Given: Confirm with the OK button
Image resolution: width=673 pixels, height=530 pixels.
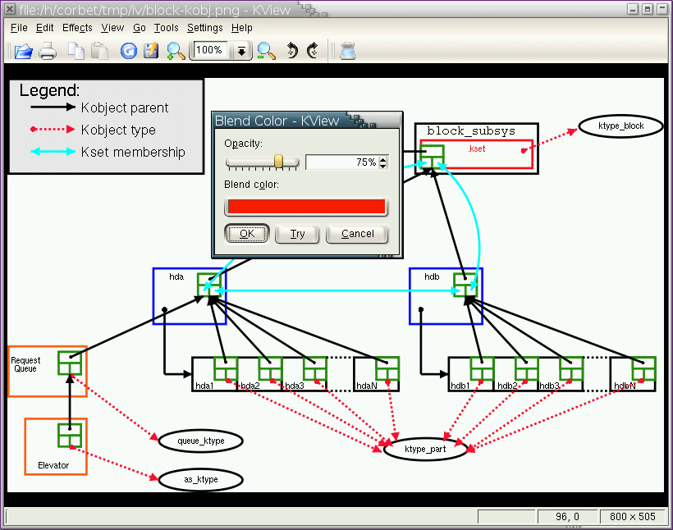Looking at the screenshot, I should tap(246, 234).
